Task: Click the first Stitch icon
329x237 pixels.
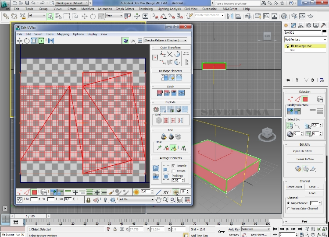Action: (160, 93)
